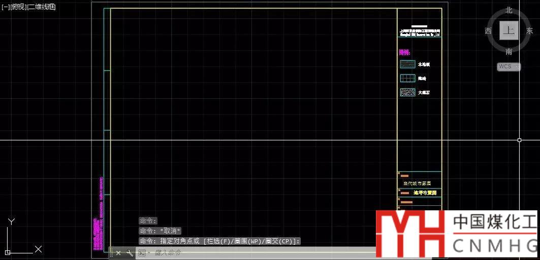The height and width of the screenshot is (260, 540).
Task: Select the 大理石 hatch sample in legend
Action: (x=408, y=92)
